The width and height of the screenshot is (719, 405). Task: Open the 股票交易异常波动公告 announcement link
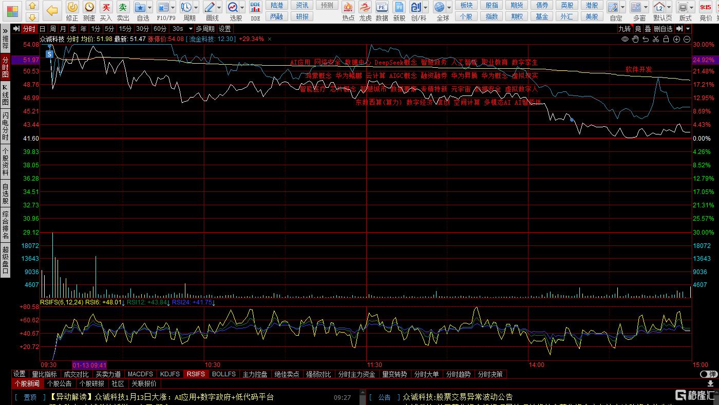(458, 397)
